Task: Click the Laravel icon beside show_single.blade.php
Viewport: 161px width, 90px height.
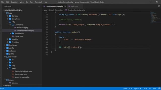Action: click(x=13, y=71)
